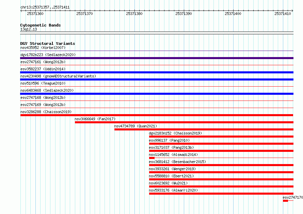Click ruler position 25371360
The width and height of the screenshot is (303, 214).
(x=35, y=14)
